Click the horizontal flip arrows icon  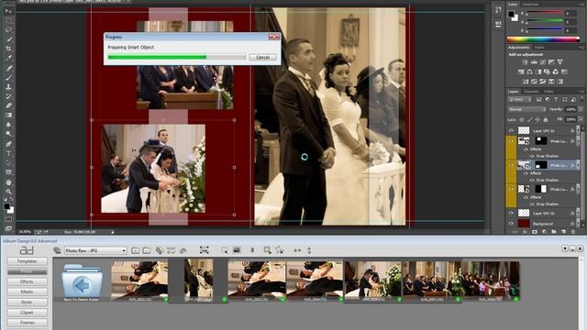(x=297, y=250)
